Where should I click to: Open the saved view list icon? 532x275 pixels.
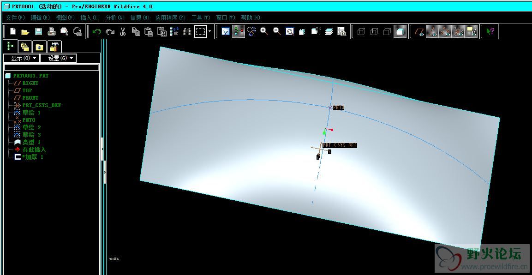point(316,31)
